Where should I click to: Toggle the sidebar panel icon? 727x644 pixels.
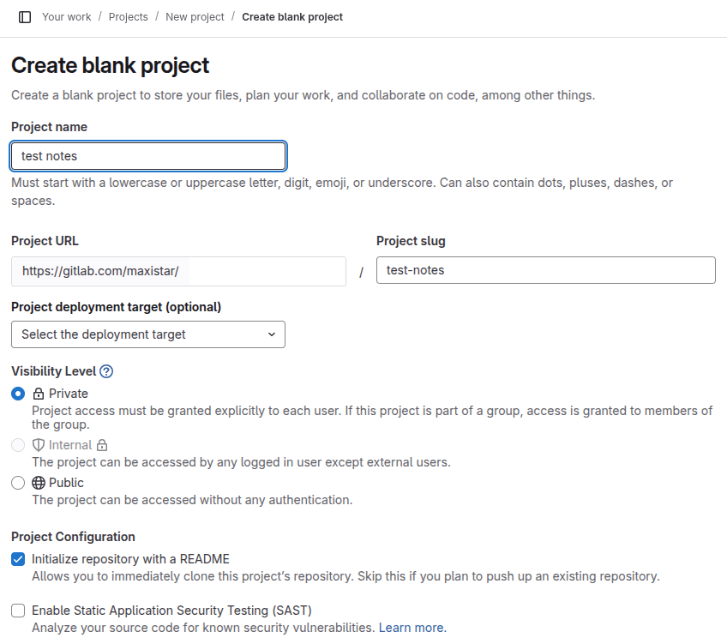[25, 17]
